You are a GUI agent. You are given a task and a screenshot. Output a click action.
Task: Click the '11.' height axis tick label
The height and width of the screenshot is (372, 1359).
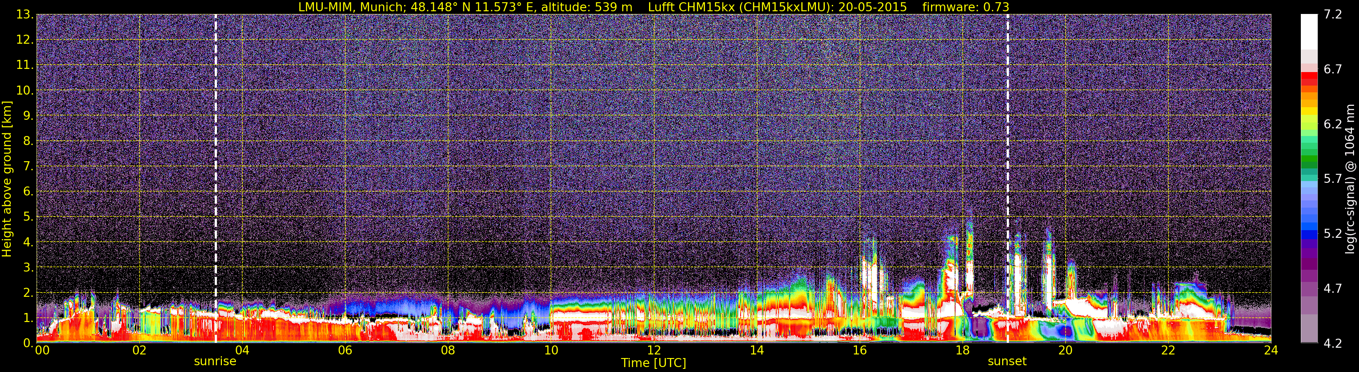25,65
